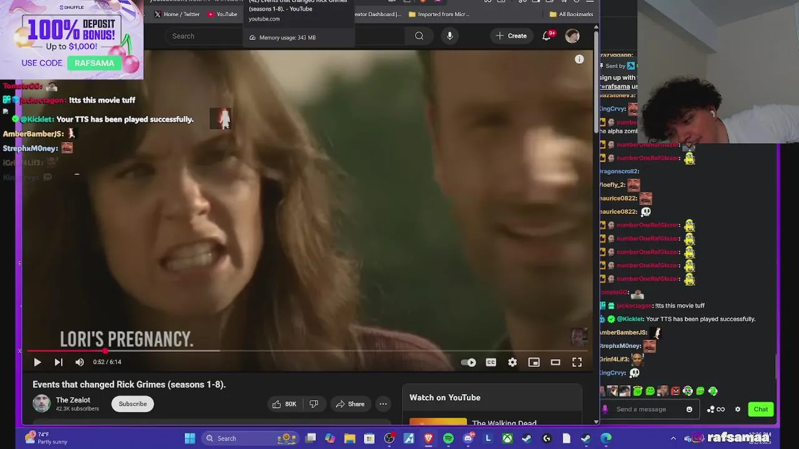Open Microsoft Edge from taskbar
Screen dimensions: 799x449
pos(605,438)
